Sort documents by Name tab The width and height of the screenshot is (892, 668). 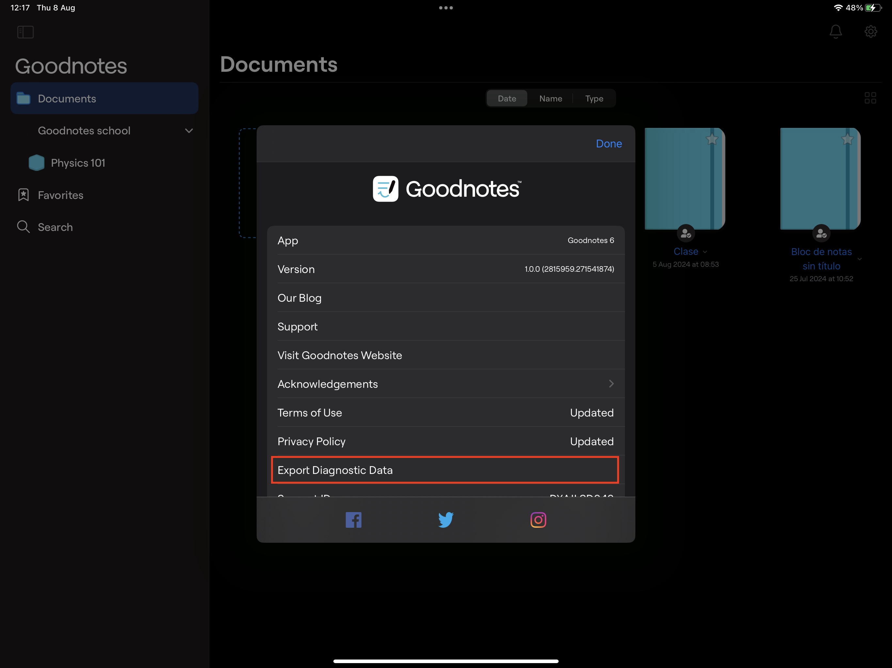pyautogui.click(x=550, y=98)
